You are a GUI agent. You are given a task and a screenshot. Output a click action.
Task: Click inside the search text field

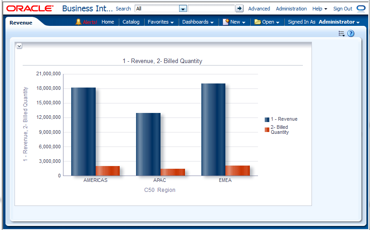coord(211,9)
